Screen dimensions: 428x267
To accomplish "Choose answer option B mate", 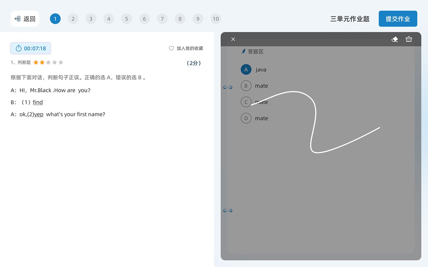I will click(254, 86).
